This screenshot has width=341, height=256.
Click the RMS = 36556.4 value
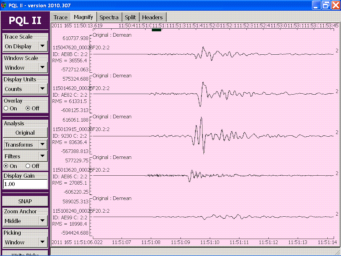tap(70, 61)
